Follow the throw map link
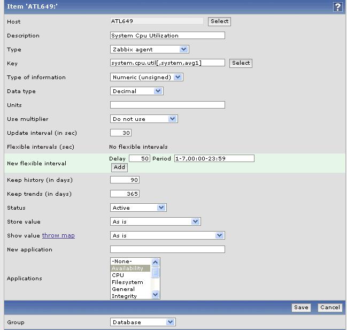Viewport: 347px width, 330px height. [58, 235]
